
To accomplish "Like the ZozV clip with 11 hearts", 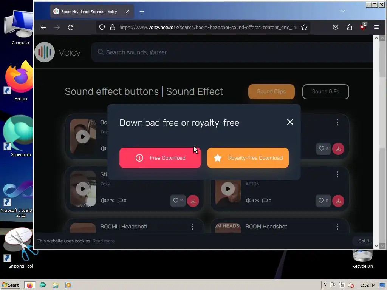I will click(178, 201).
